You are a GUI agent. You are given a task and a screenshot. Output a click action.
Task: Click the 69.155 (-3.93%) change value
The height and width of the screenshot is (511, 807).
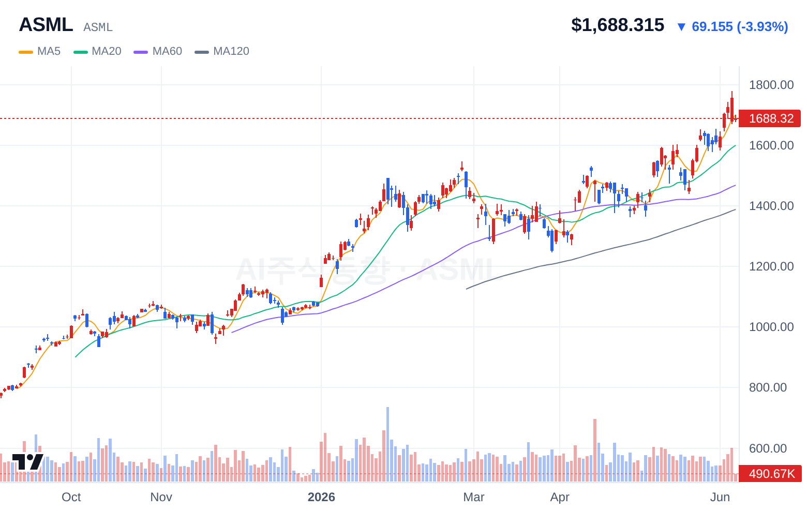(740, 27)
